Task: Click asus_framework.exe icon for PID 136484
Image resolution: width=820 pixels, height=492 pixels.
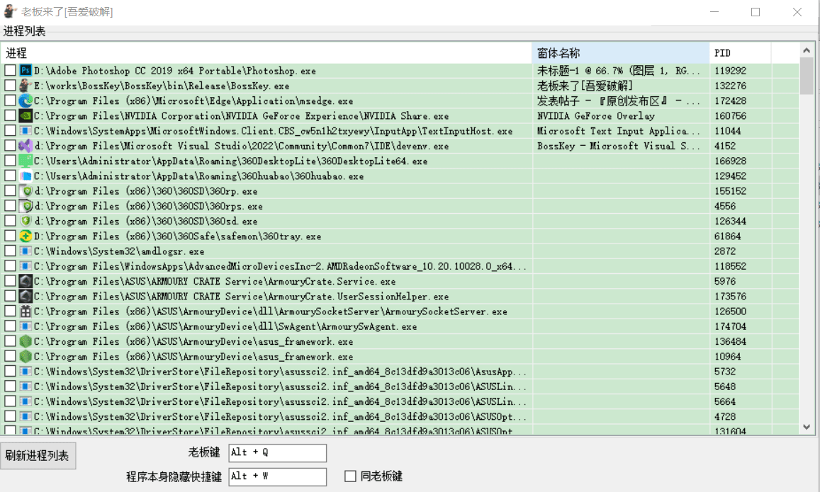Action: pyautogui.click(x=26, y=342)
